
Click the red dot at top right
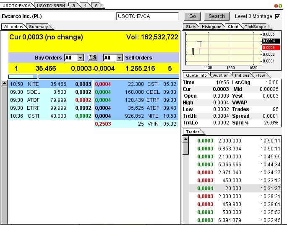point(276,6)
